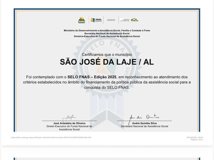
Task: Click the name José Arimatéia de Oliveira
Action: [x=69, y=123]
